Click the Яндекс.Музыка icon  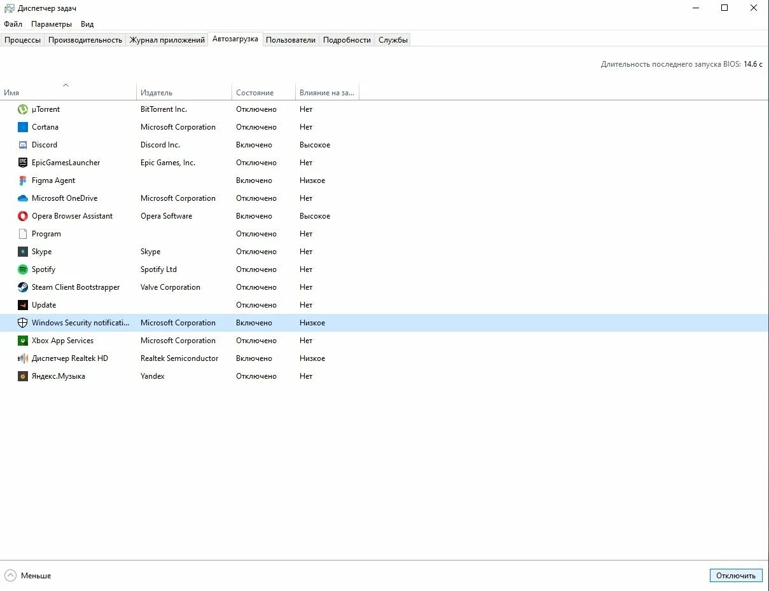pyautogui.click(x=23, y=376)
